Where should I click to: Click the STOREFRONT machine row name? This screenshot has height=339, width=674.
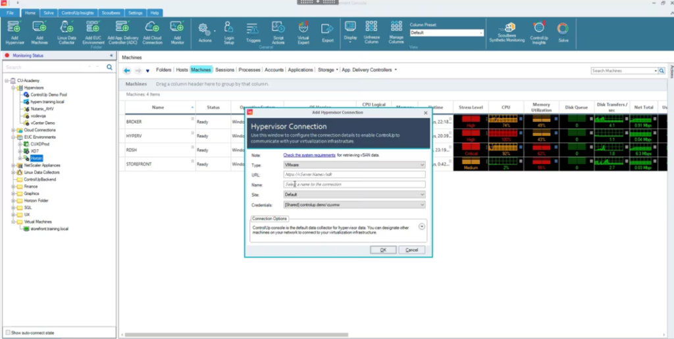pos(139,164)
